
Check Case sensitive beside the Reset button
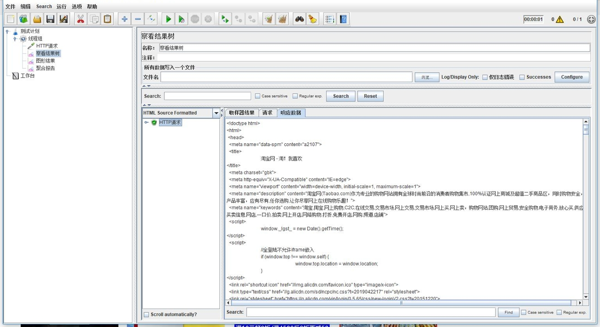coord(258,96)
